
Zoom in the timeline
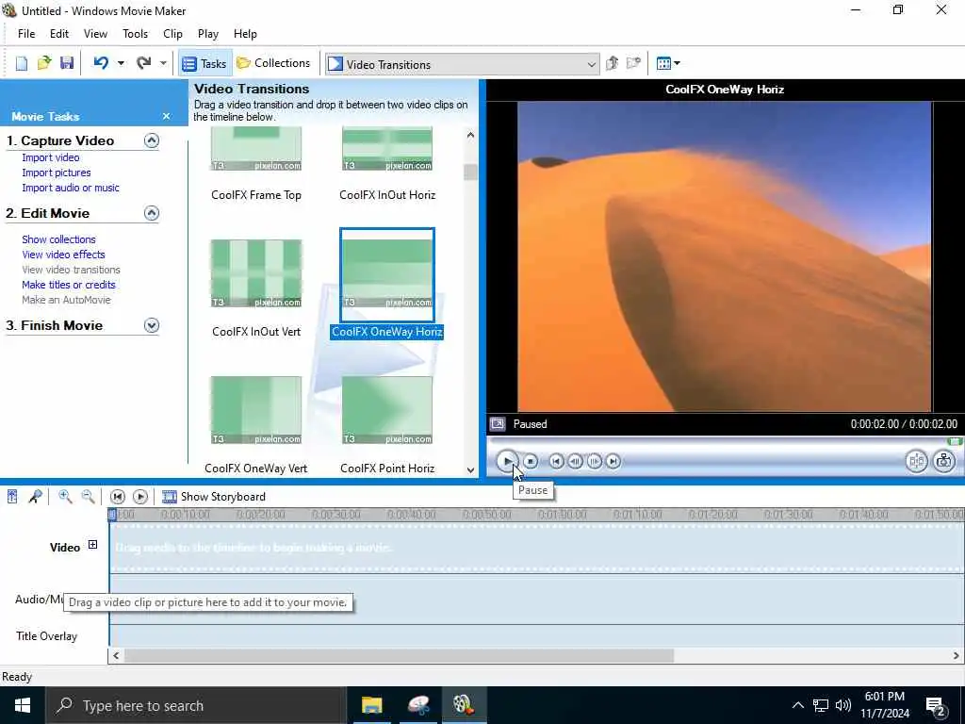tap(65, 496)
